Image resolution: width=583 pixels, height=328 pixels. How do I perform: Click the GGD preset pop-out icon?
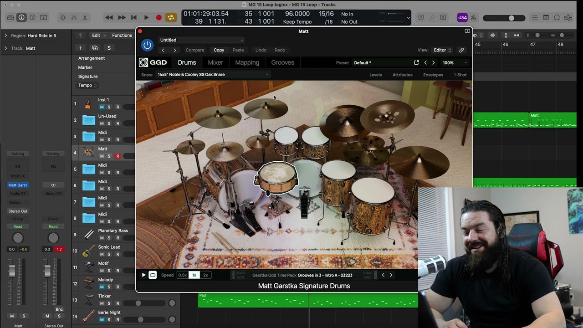coord(416,62)
